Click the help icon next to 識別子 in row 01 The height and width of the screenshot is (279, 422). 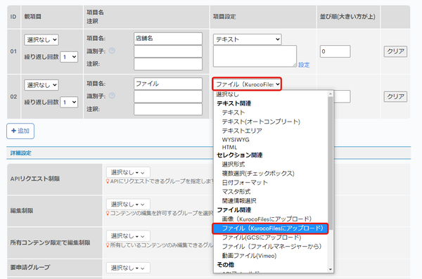pos(112,51)
